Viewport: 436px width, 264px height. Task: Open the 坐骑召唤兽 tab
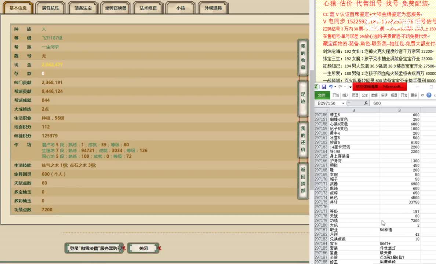(116, 7)
